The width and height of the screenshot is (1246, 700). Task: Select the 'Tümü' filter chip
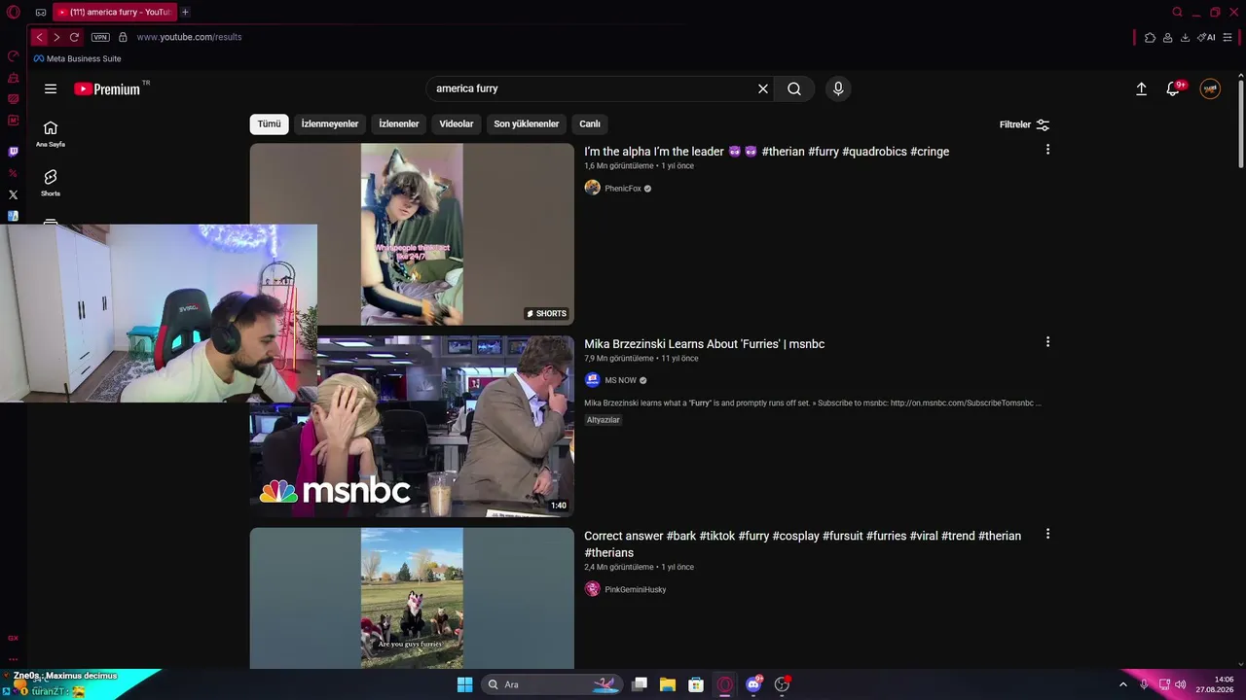269,124
